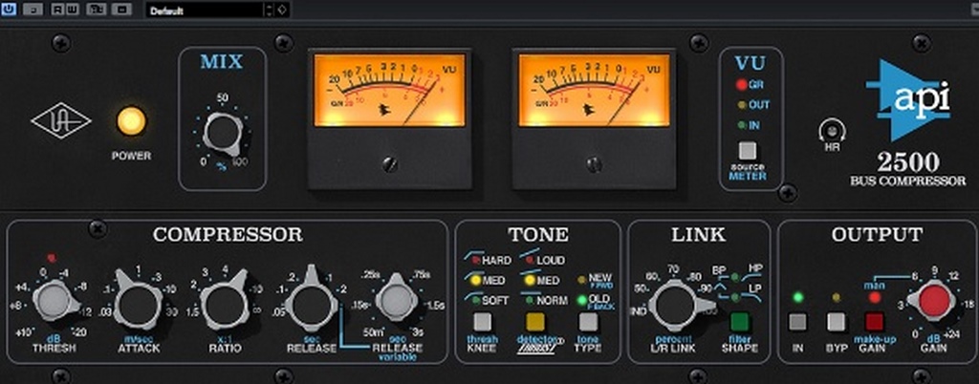Toggle the IN button in OUTPUT section
Image resolution: width=979 pixels, height=384 pixels.
point(797,322)
